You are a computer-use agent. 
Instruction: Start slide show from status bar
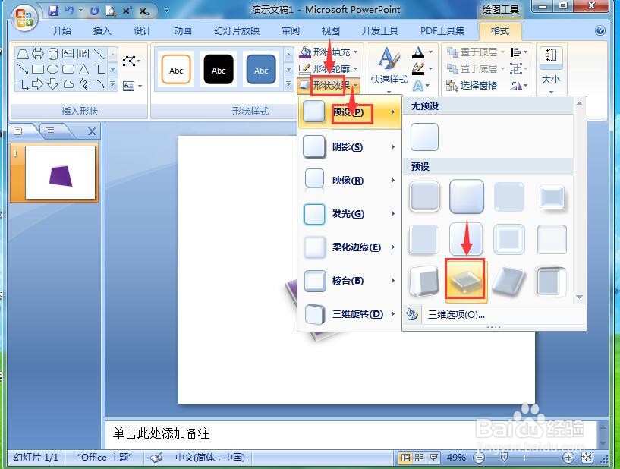coord(433,458)
